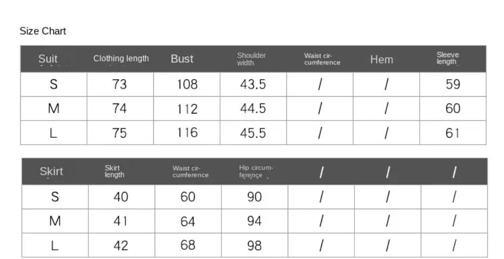The image size is (504, 259).
Task: Select the "Skirt length" column header
Action: click(114, 171)
